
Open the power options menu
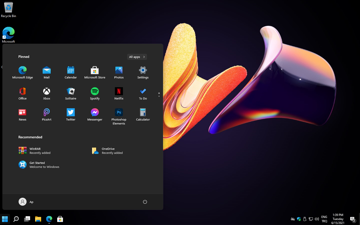tap(145, 202)
